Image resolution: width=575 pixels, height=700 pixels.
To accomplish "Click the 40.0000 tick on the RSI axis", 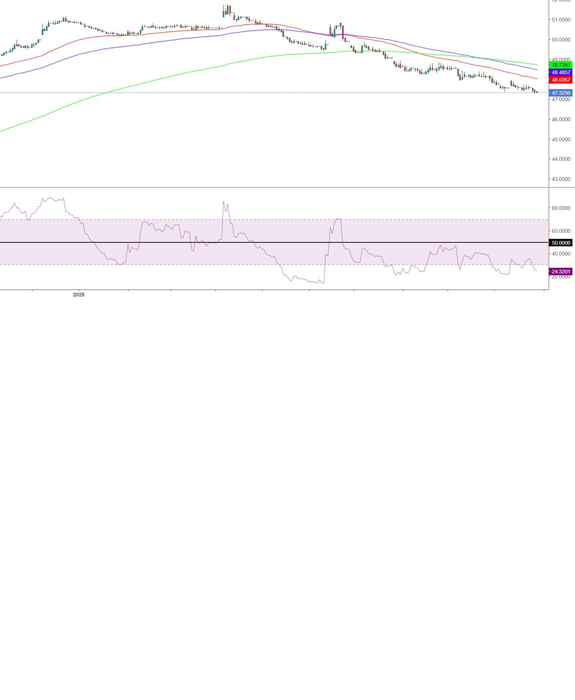I will pos(561,254).
